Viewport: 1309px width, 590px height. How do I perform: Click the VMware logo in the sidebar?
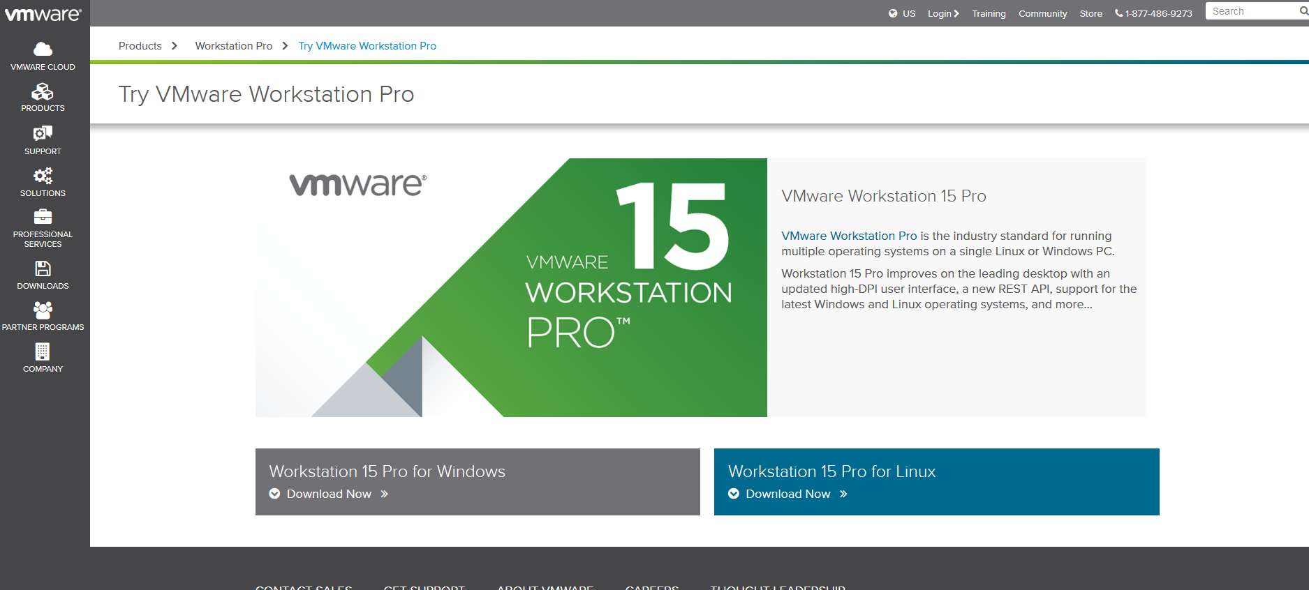(43, 14)
